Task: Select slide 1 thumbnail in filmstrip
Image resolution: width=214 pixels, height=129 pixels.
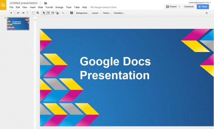Action: pyautogui.click(x=18, y=24)
